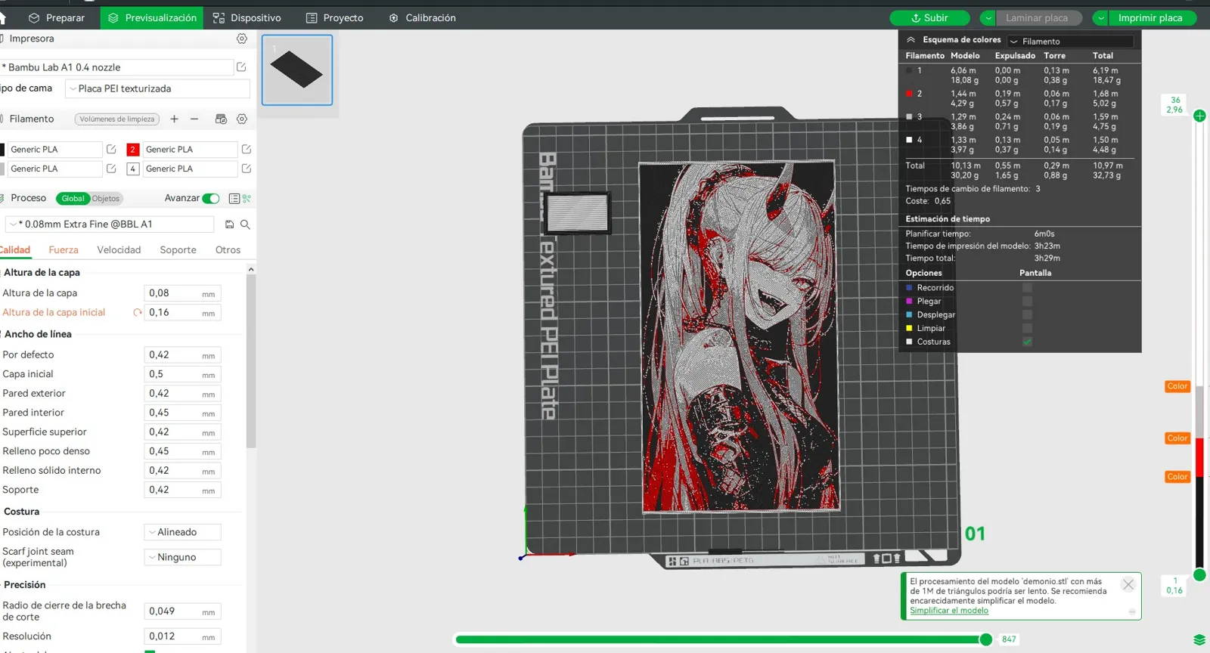
Task: Select plate 1 thumbnail
Action: pos(297,70)
